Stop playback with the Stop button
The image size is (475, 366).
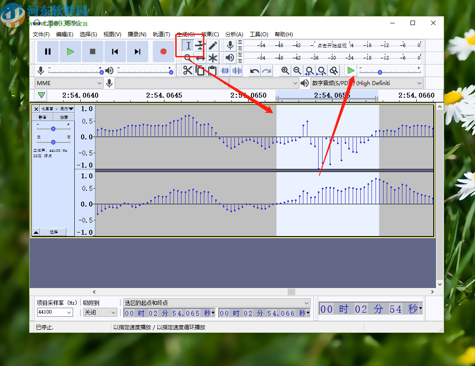[93, 52]
